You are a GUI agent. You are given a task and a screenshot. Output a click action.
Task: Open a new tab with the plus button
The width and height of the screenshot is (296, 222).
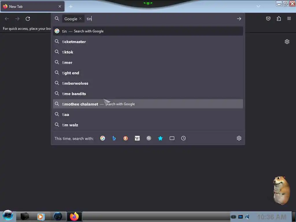pyautogui.click(x=71, y=7)
